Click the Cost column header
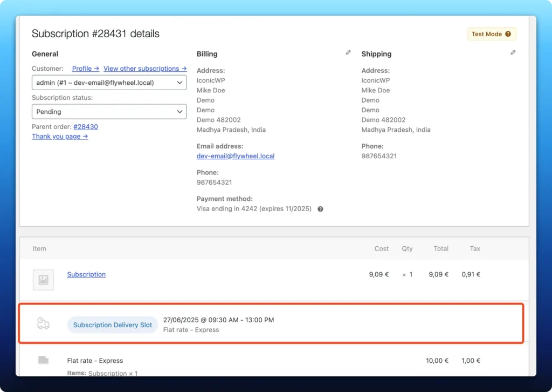 pyautogui.click(x=382, y=249)
